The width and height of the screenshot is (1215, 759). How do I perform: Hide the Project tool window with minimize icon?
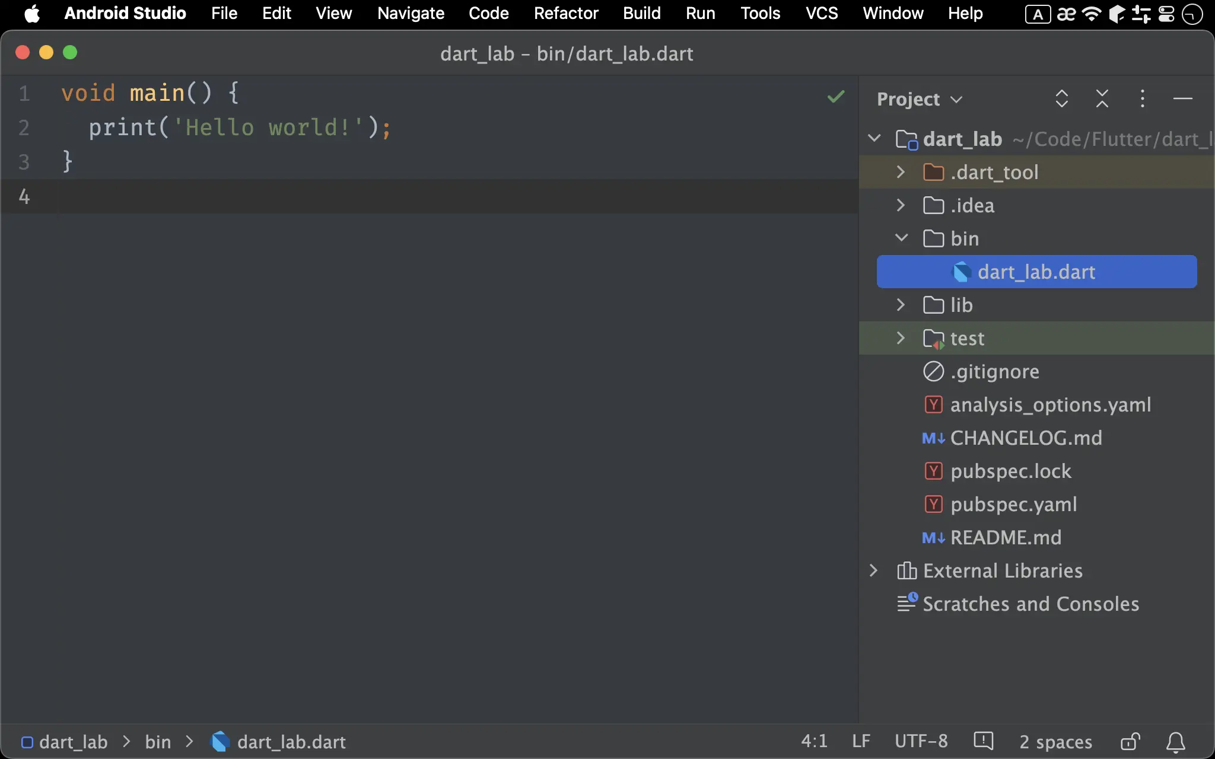click(x=1183, y=98)
